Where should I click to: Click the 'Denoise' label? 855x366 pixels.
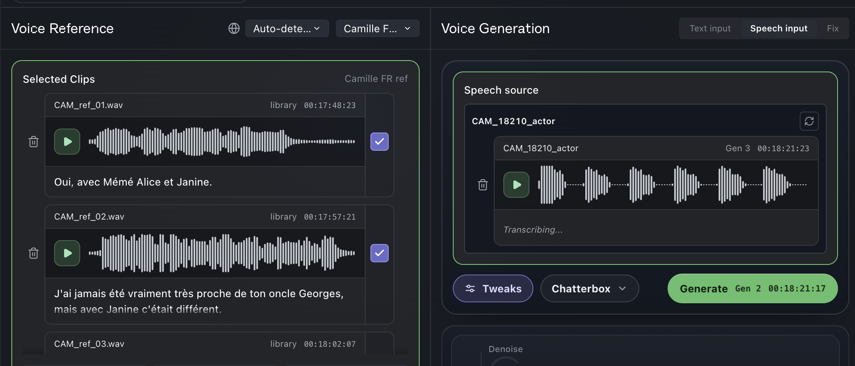coord(506,349)
